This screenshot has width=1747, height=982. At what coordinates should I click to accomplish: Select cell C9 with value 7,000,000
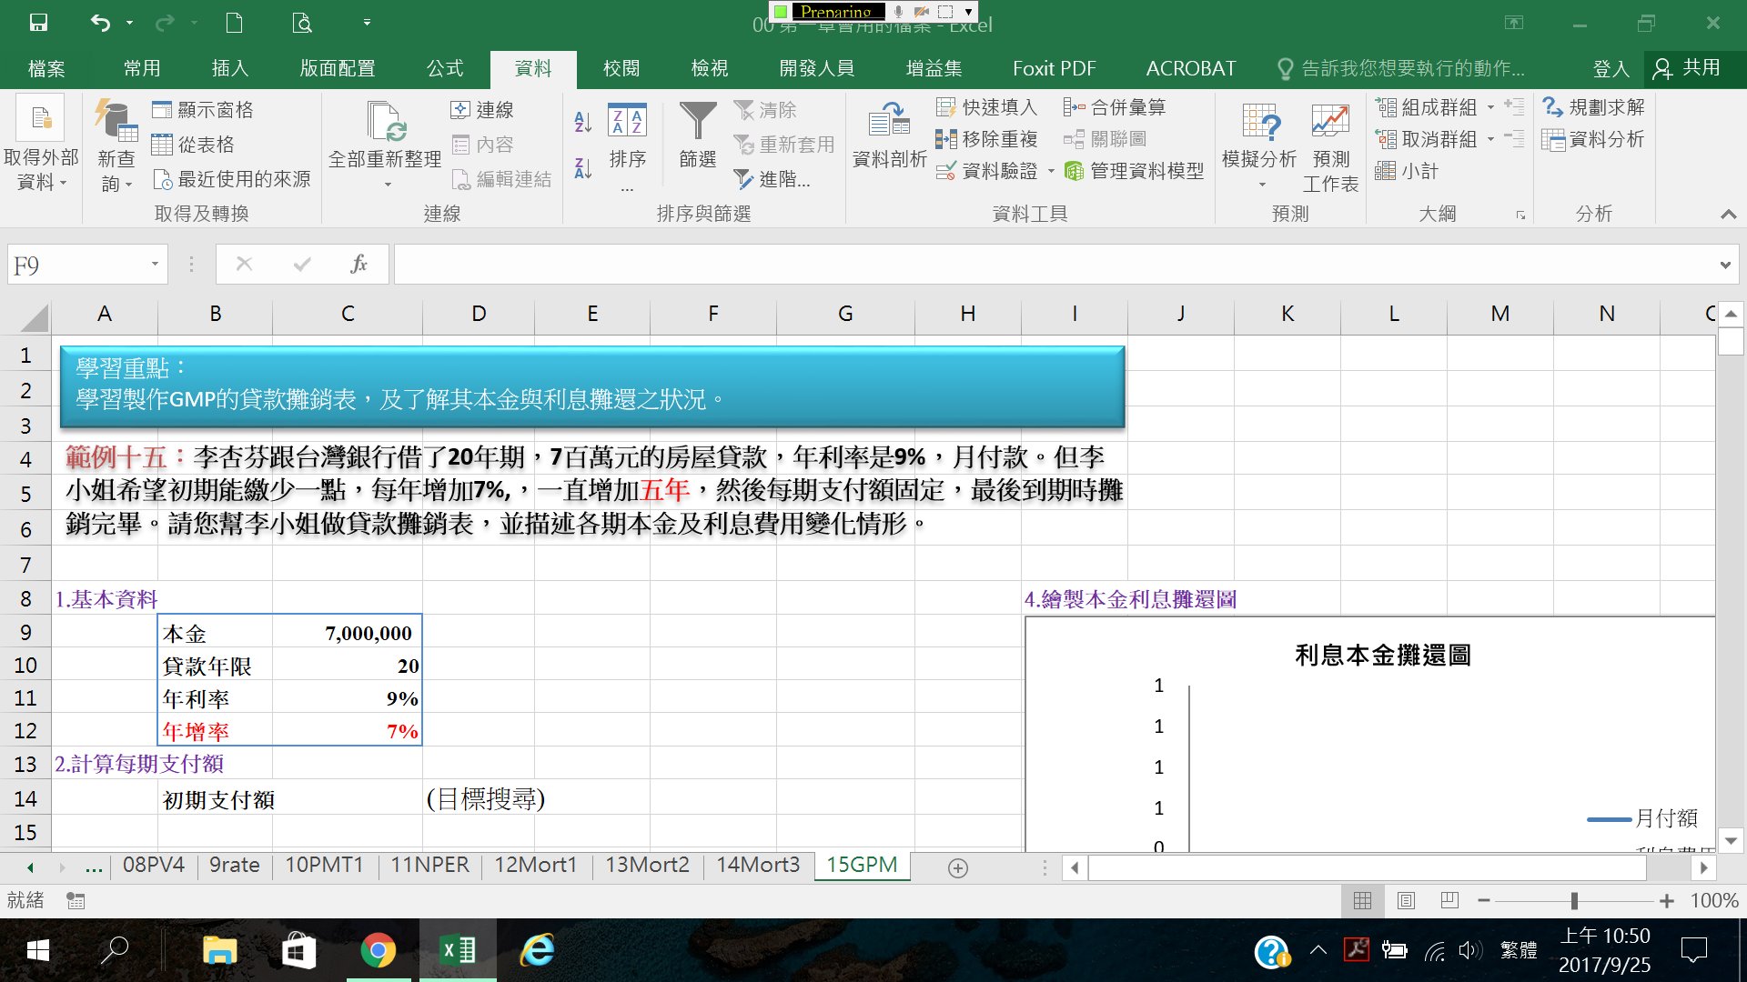tap(348, 633)
